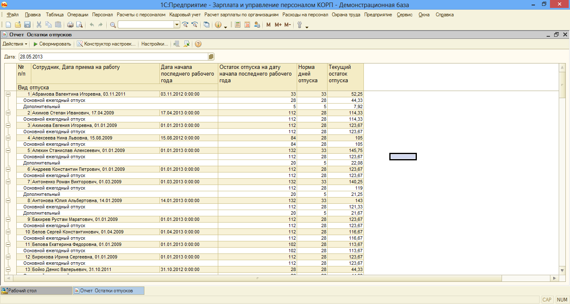
Task: Cut selection with the scissors icon
Action: tap(39, 25)
